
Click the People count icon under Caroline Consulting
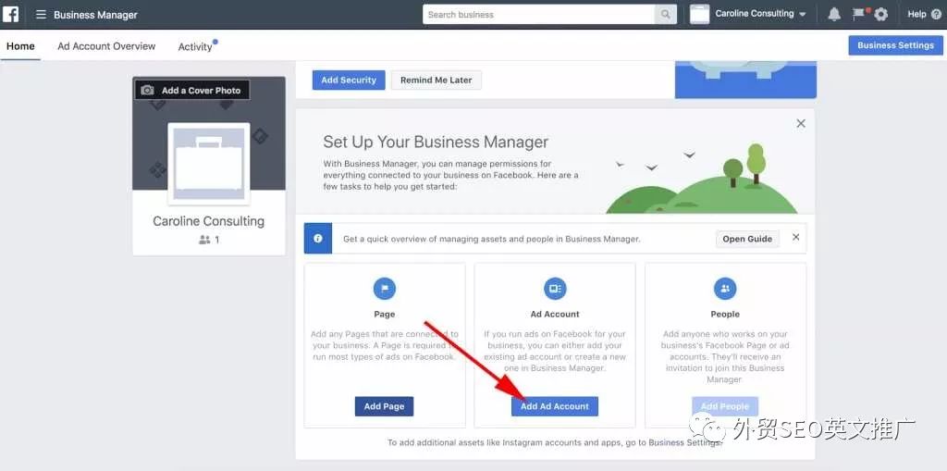[204, 240]
